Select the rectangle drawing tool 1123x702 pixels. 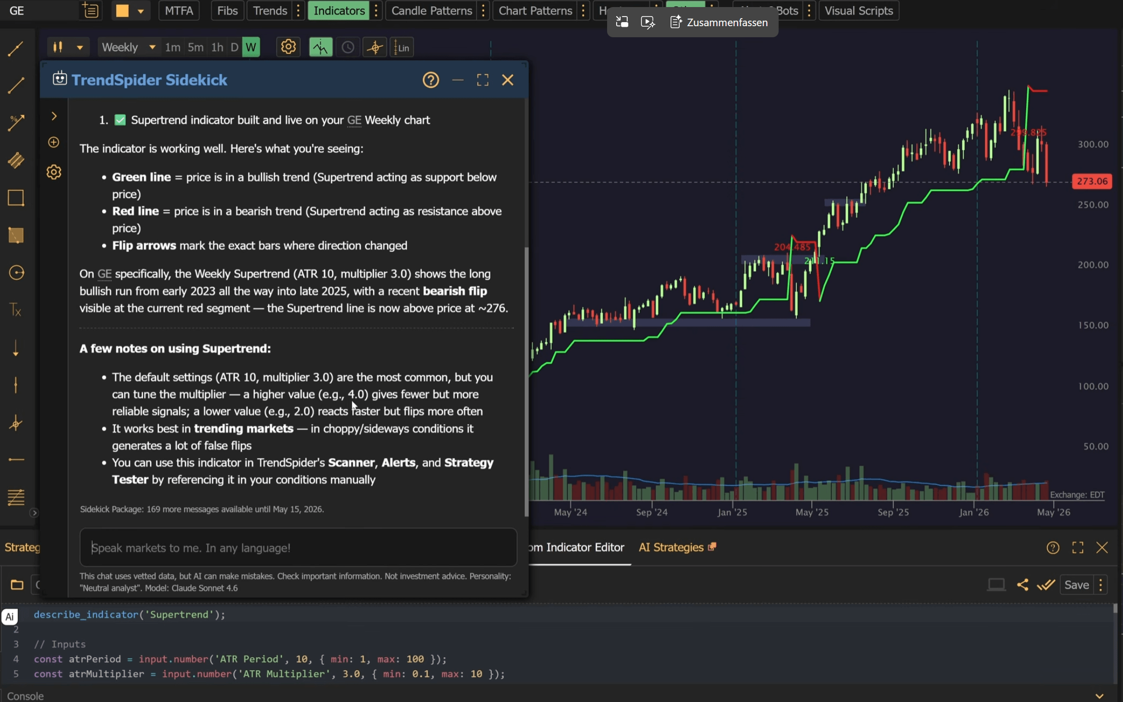pos(16,198)
